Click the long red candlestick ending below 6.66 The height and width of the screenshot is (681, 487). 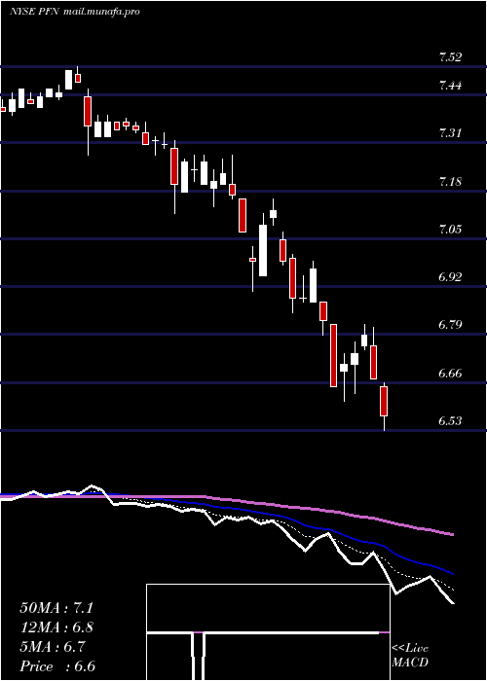[x=333, y=355]
